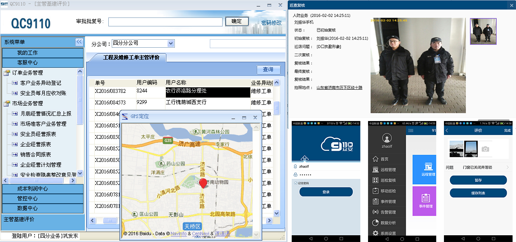Open the 分公司 branch dropdown
Image resolution: width=516 pixels, height=242 pixels.
(171, 43)
